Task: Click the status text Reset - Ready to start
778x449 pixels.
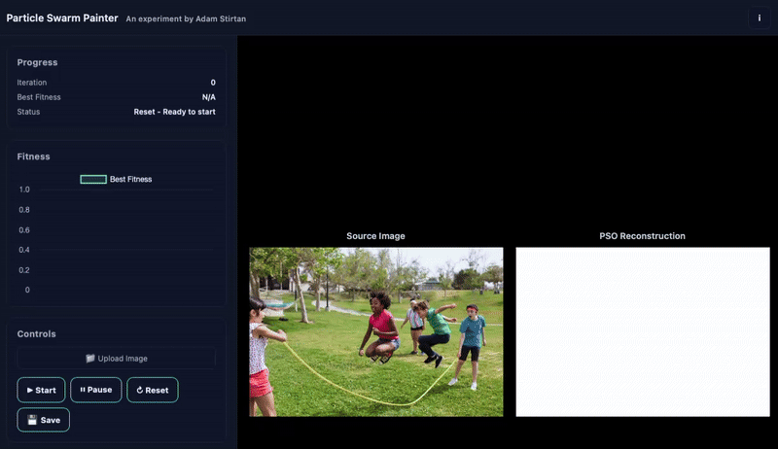Action: click(x=174, y=112)
